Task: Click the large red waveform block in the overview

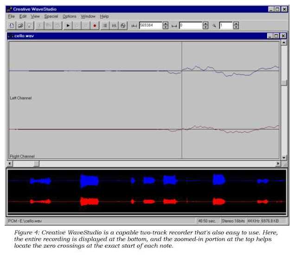Action: pyautogui.click(x=89, y=202)
